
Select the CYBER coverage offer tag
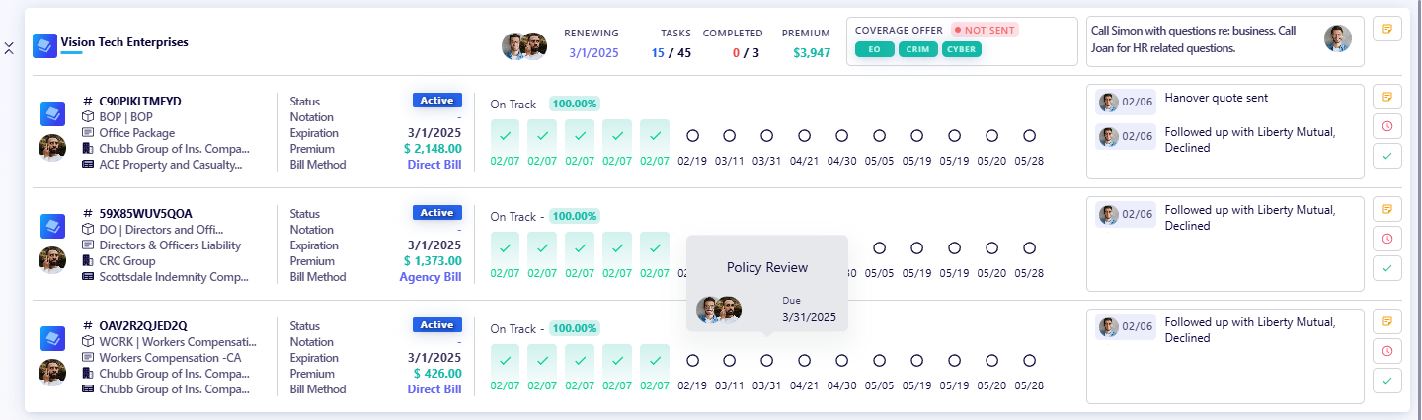962,49
